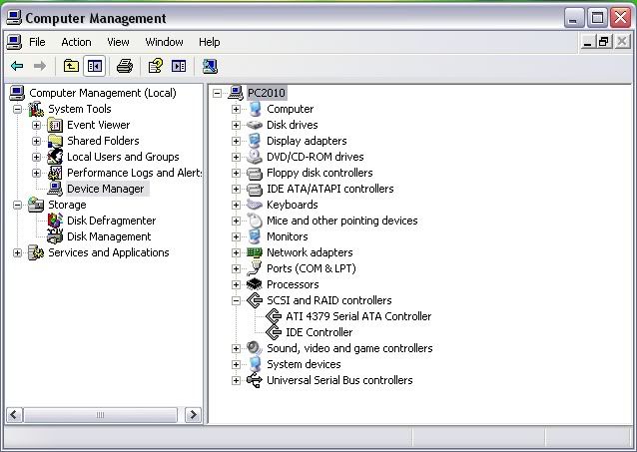
Task: Click the Network adapters card icon
Action: pyautogui.click(x=255, y=252)
